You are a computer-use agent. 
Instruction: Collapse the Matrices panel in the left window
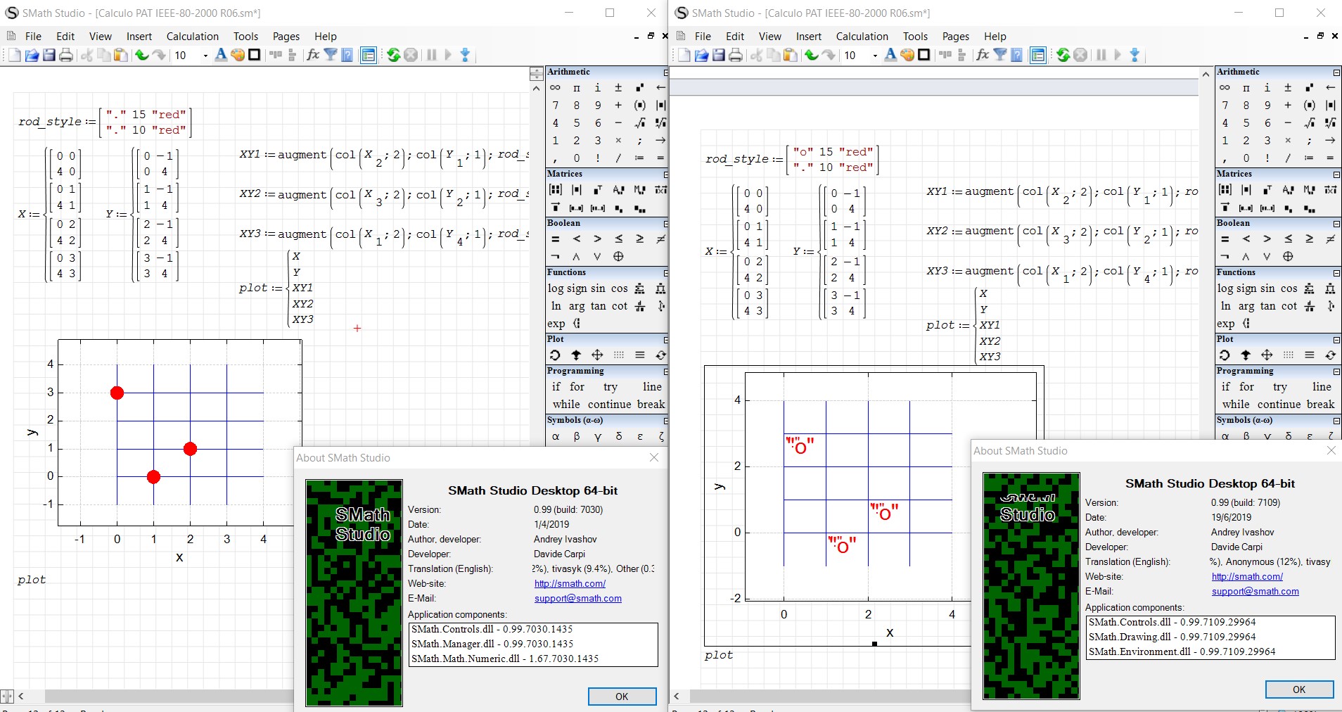tap(665, 174)
